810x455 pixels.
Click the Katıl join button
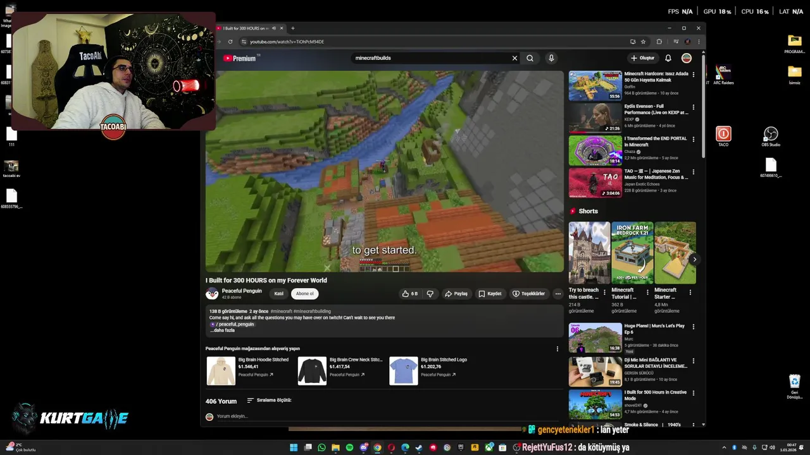(x=278, y=294)
